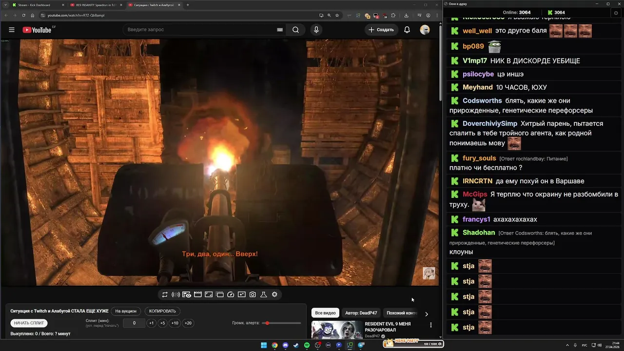Open Spotify from the taskbar
The width and height of the screenshot is (624, 351).
[307, 345]
